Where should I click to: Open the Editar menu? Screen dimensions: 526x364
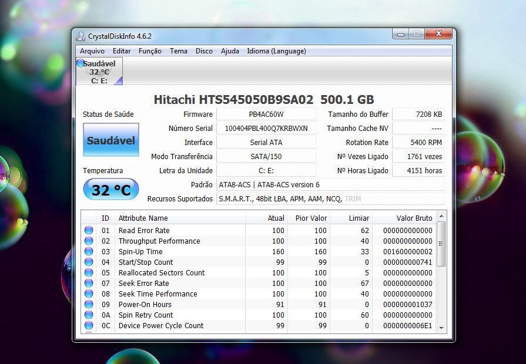122,51
